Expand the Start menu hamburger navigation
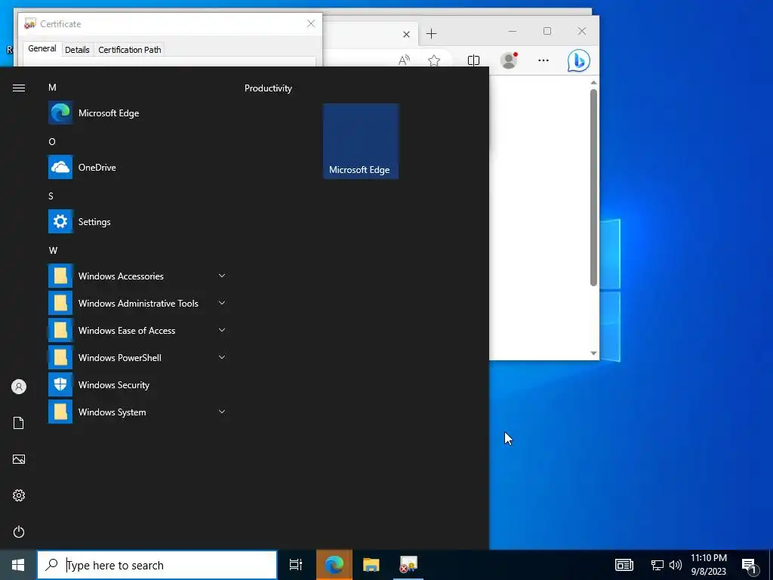This screenshot has width=773, height=580. [19, 88]
